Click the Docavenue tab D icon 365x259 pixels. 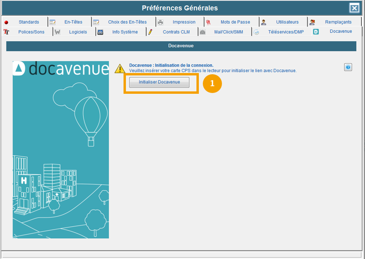316,32
